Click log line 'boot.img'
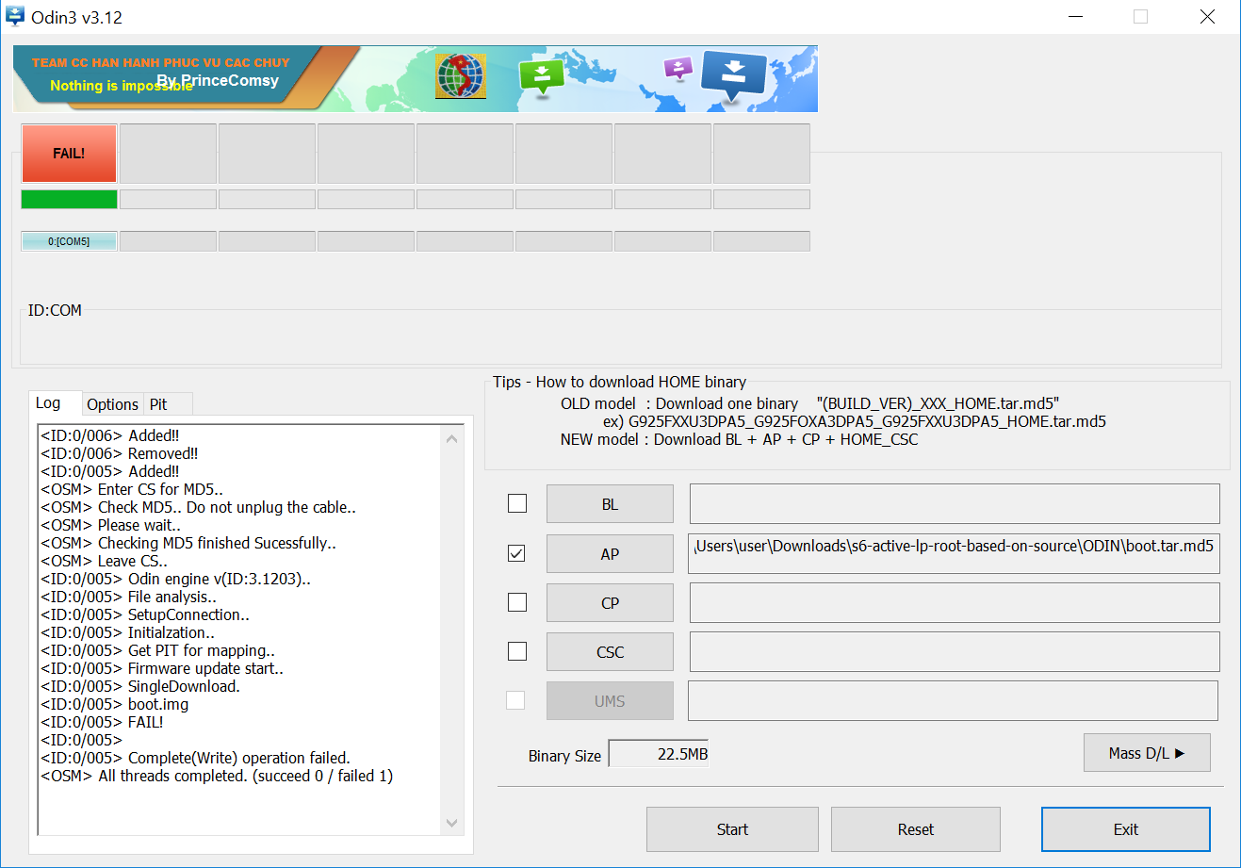Screen dimensions: 1241x868 pos(115,704)
